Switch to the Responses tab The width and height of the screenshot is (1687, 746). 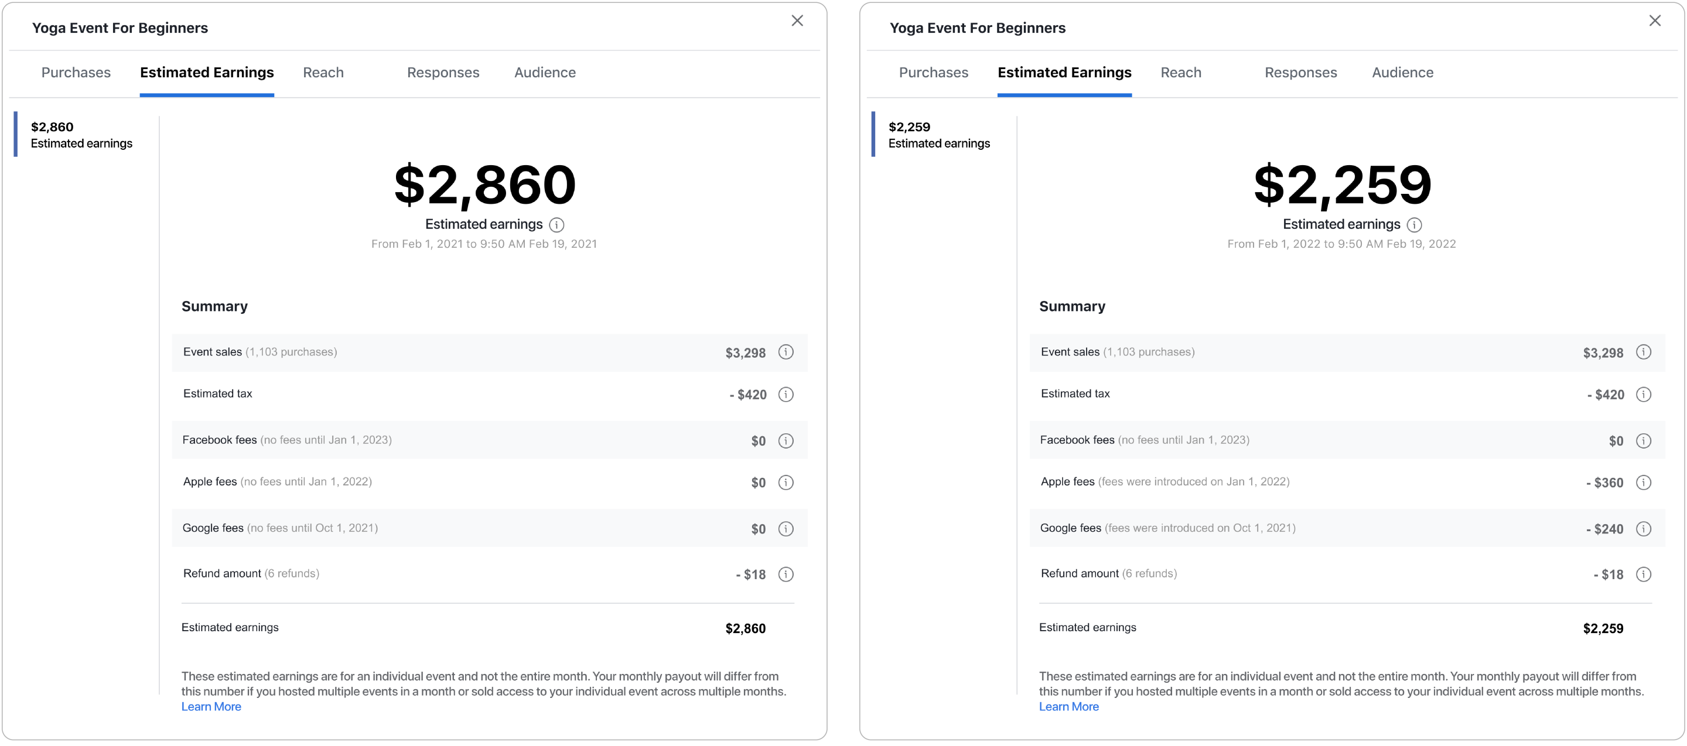[443, 73]
